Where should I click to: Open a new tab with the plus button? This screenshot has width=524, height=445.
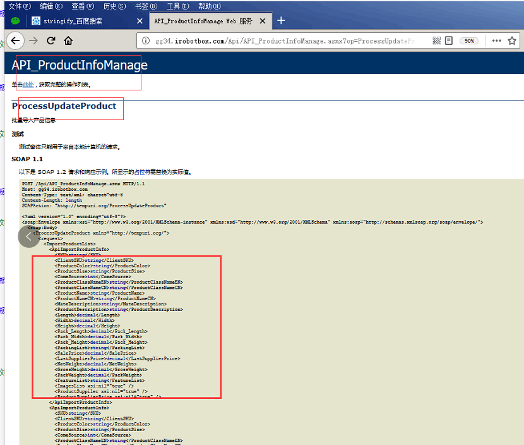click(281, 21)
